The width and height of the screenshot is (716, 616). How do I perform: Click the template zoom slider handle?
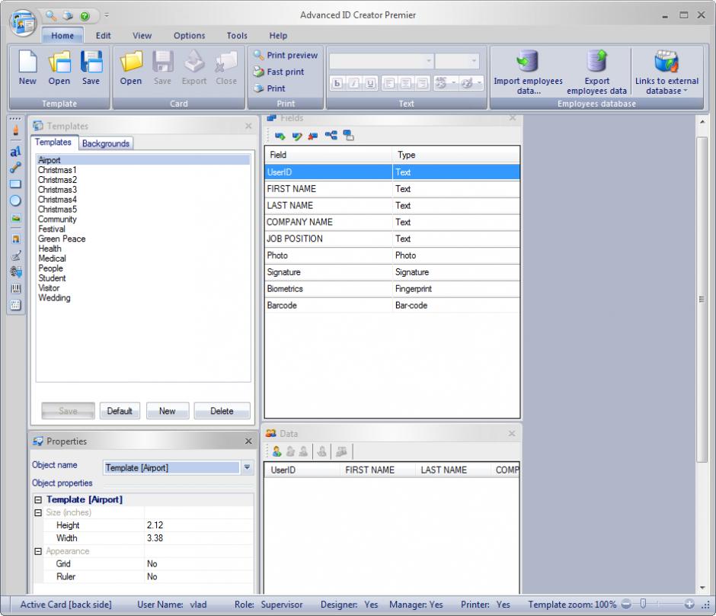point(643,604)
